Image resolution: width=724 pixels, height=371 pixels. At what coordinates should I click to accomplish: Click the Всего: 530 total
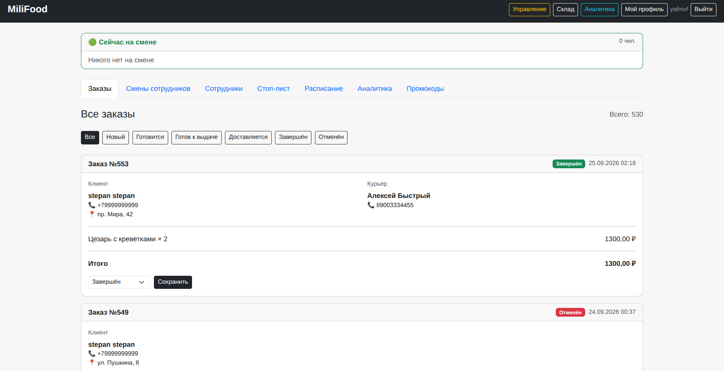pyautogui.click(x=626, y=114)
